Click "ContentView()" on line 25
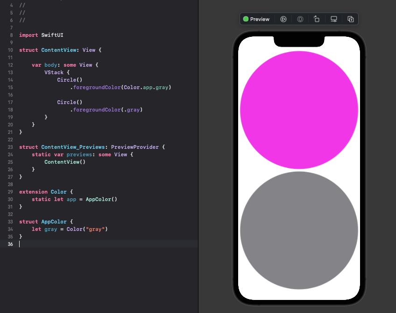 65,162
